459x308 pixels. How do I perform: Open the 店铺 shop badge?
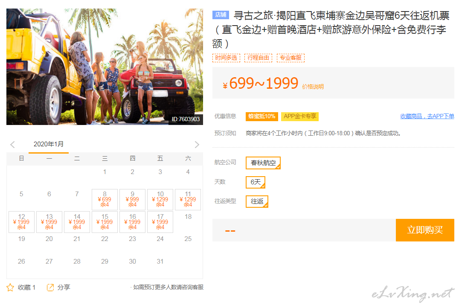(x=221, y=15)
